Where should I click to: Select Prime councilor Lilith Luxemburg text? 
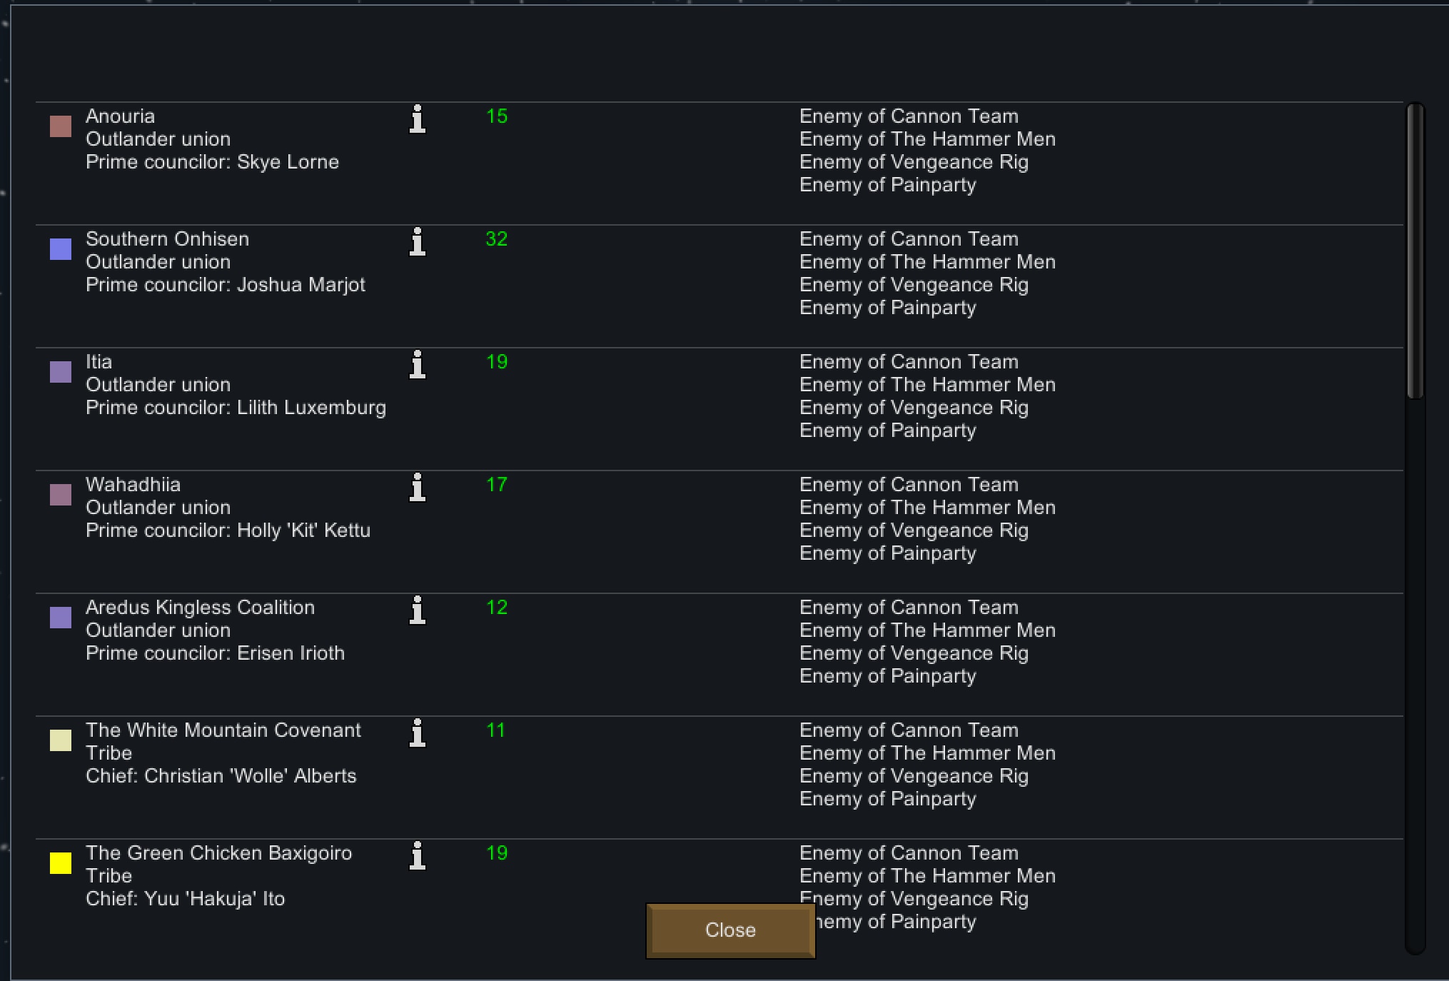pos(236,408)
